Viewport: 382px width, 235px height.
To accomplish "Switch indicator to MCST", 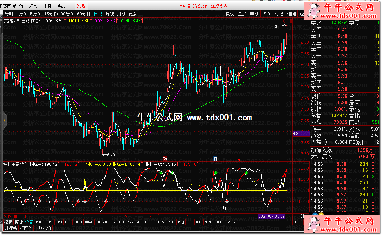I will coord(237,222).
